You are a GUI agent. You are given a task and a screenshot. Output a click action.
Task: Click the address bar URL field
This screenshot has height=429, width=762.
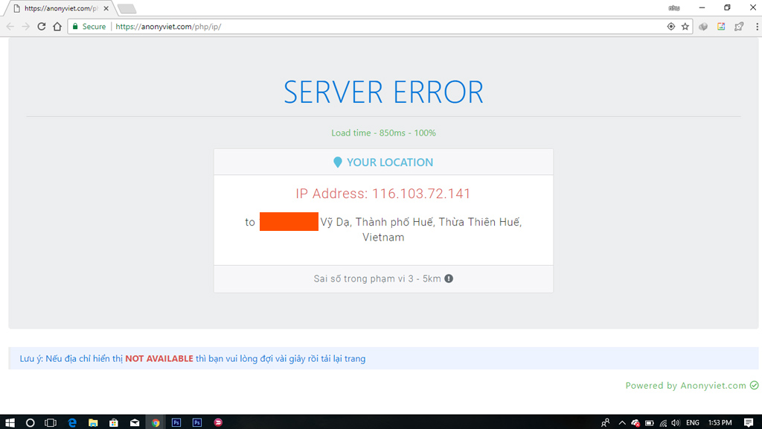(x=372, y=26)
